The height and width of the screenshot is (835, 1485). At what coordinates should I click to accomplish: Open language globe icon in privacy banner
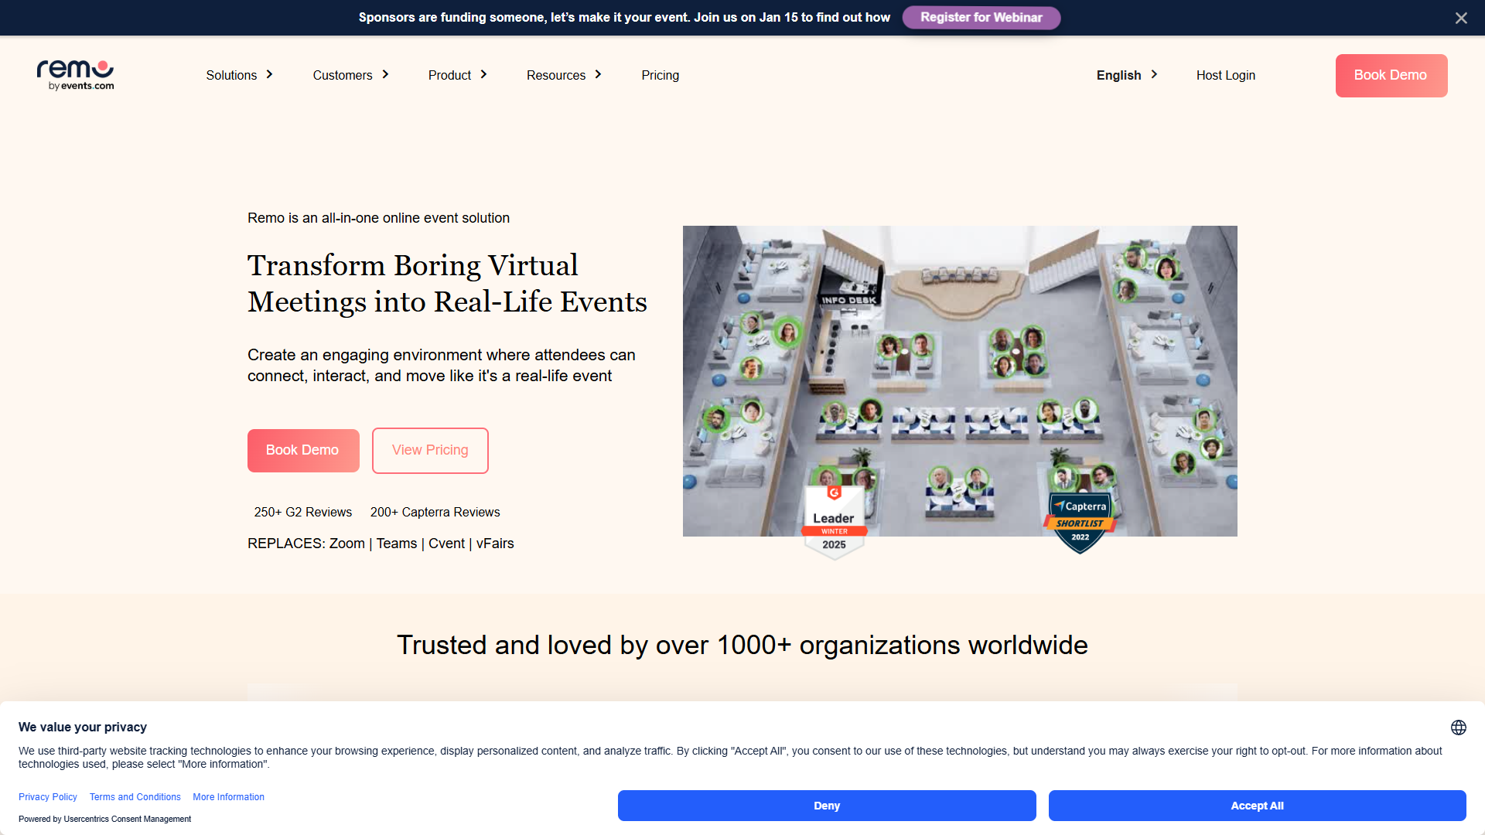click(1459, 728)
